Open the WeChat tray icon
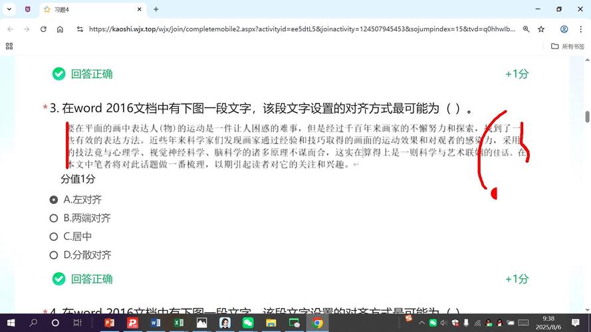 pos(433,323)
